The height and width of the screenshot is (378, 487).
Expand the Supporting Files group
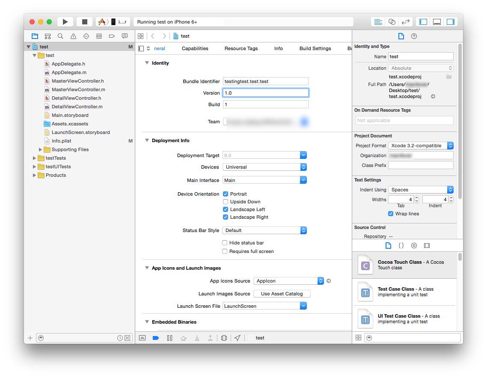pyautogui.click(x=40, y=149)
